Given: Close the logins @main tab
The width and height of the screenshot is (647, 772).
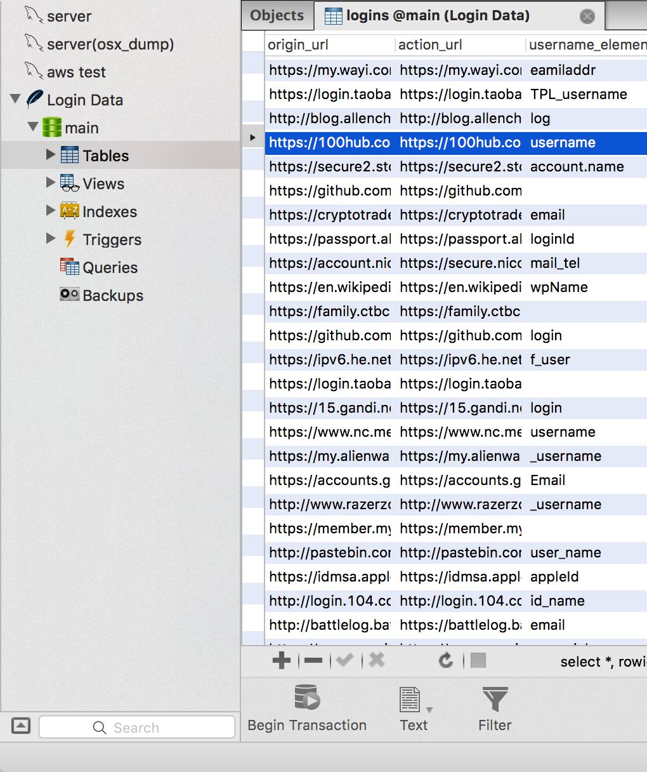Looking at the screenshot, I should pos(587,17).
